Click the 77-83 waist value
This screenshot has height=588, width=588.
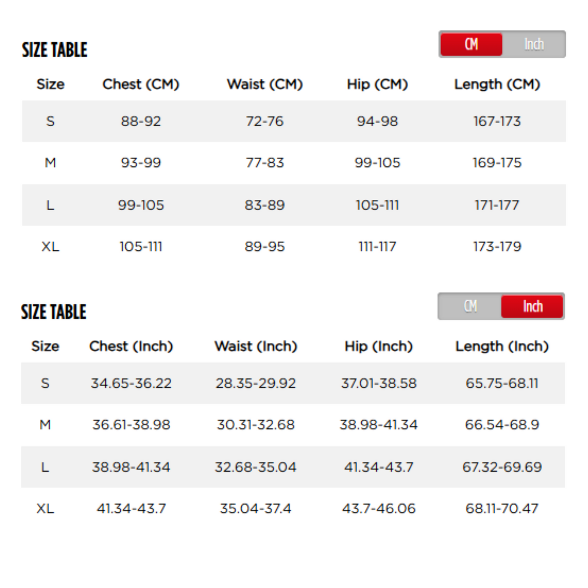pos(264,163)
